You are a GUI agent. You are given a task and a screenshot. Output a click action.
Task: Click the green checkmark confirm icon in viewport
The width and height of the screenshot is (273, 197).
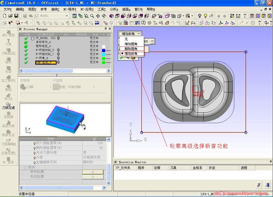(121, 58)
